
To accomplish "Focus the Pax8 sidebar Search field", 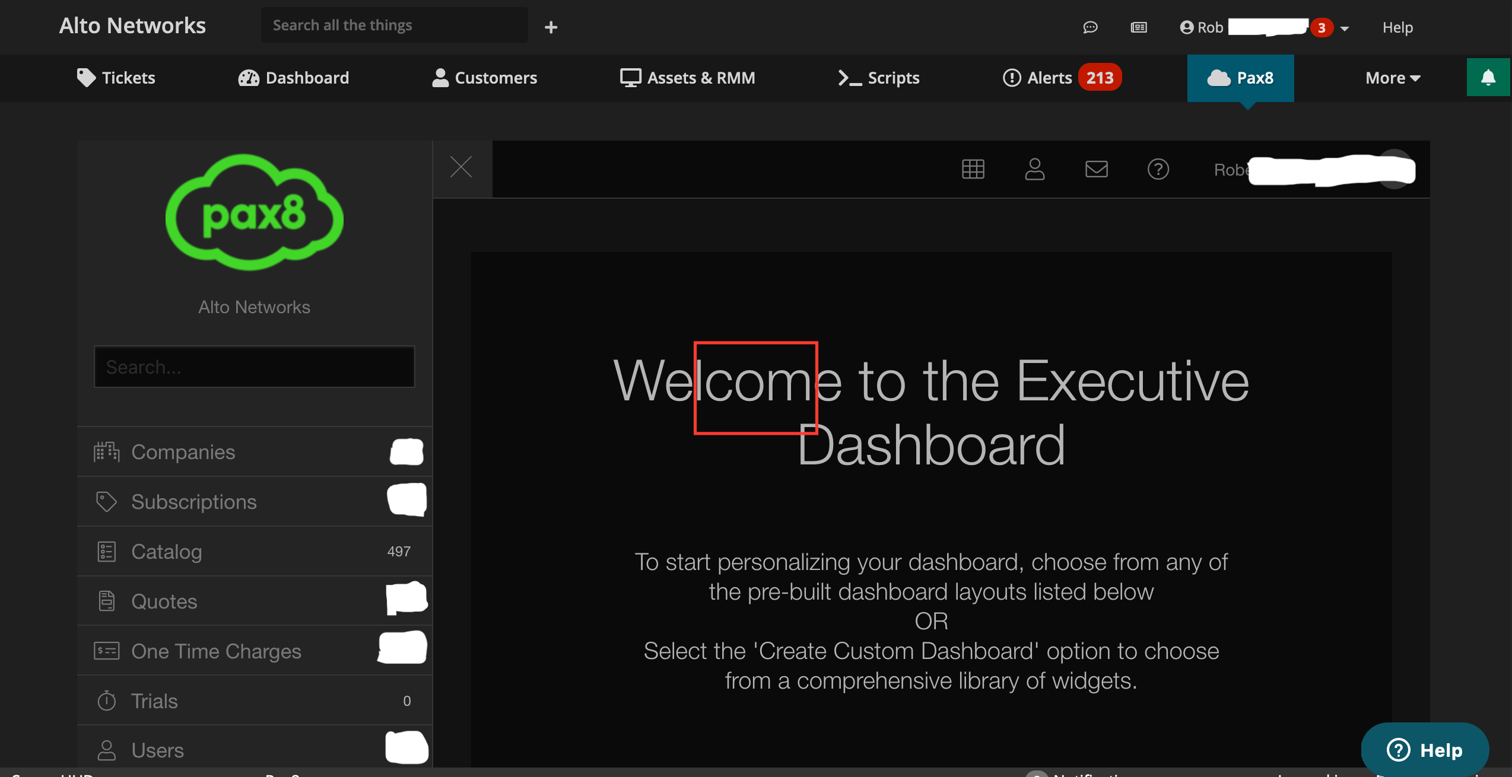I will (x=254, y=367).
